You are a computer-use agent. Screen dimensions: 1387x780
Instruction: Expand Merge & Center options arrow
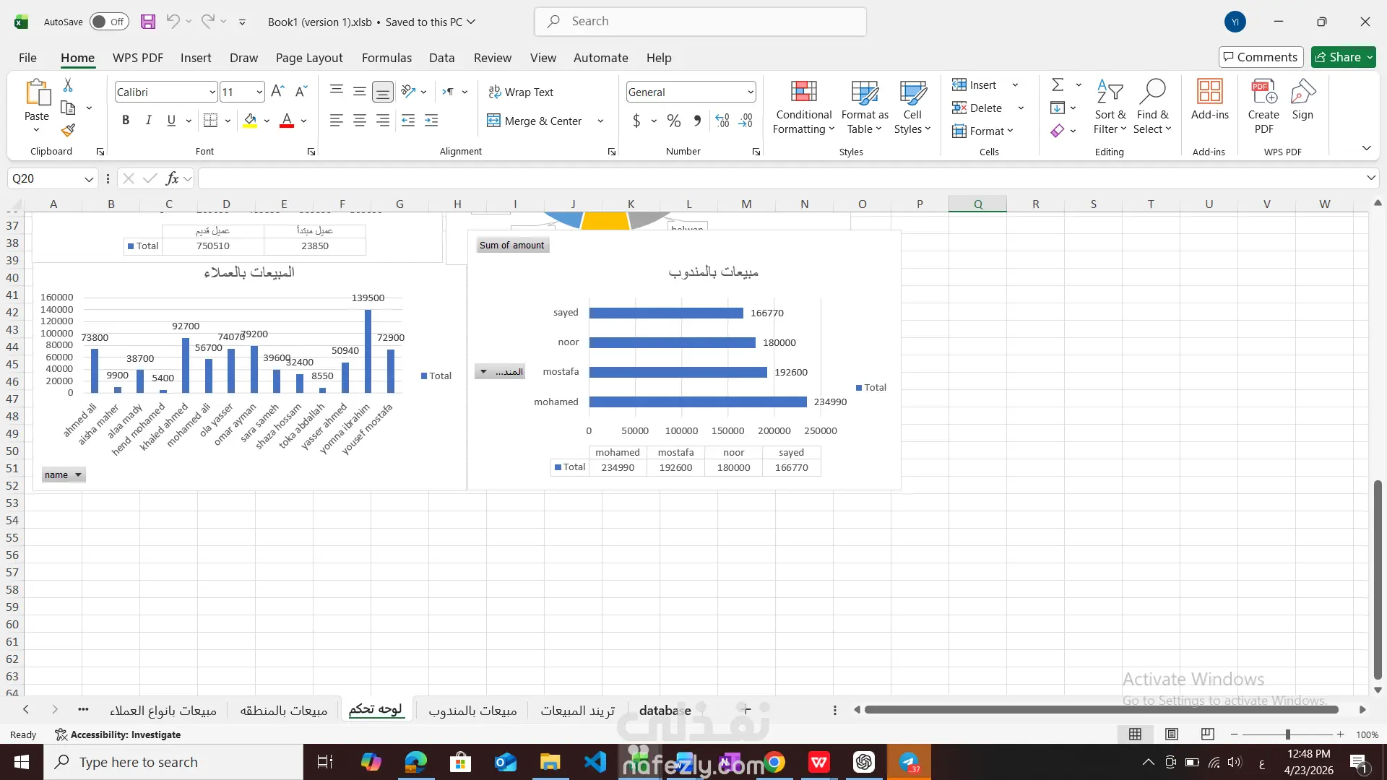click(x=600, y=121)
